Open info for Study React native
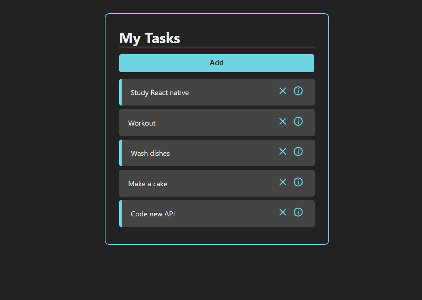Screen dimensions: 422x300 298,91
